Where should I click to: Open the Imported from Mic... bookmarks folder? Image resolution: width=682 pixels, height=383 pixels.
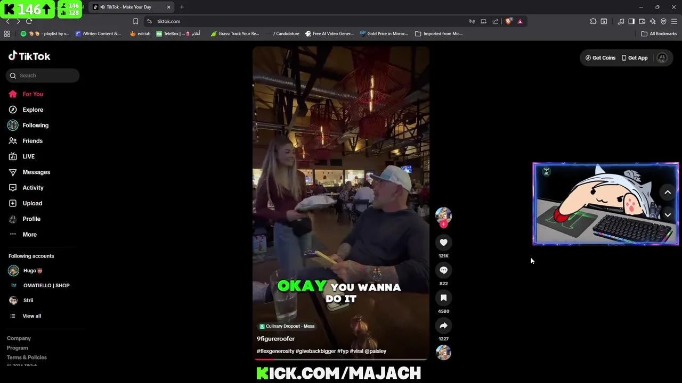pos(439,34)
